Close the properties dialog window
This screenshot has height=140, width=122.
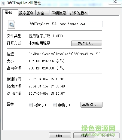(x=115, y=2)
